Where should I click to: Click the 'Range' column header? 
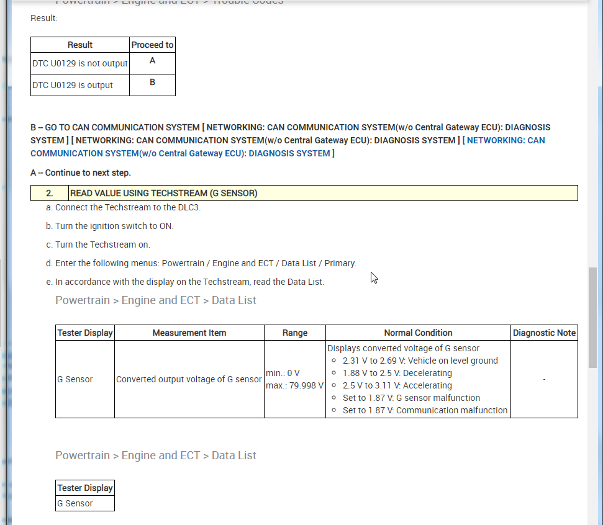tap(295, 333)
